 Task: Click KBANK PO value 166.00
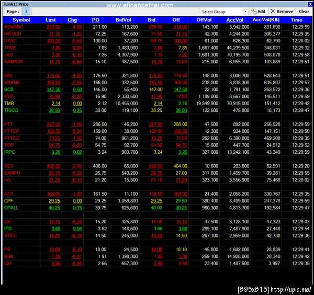100,83
